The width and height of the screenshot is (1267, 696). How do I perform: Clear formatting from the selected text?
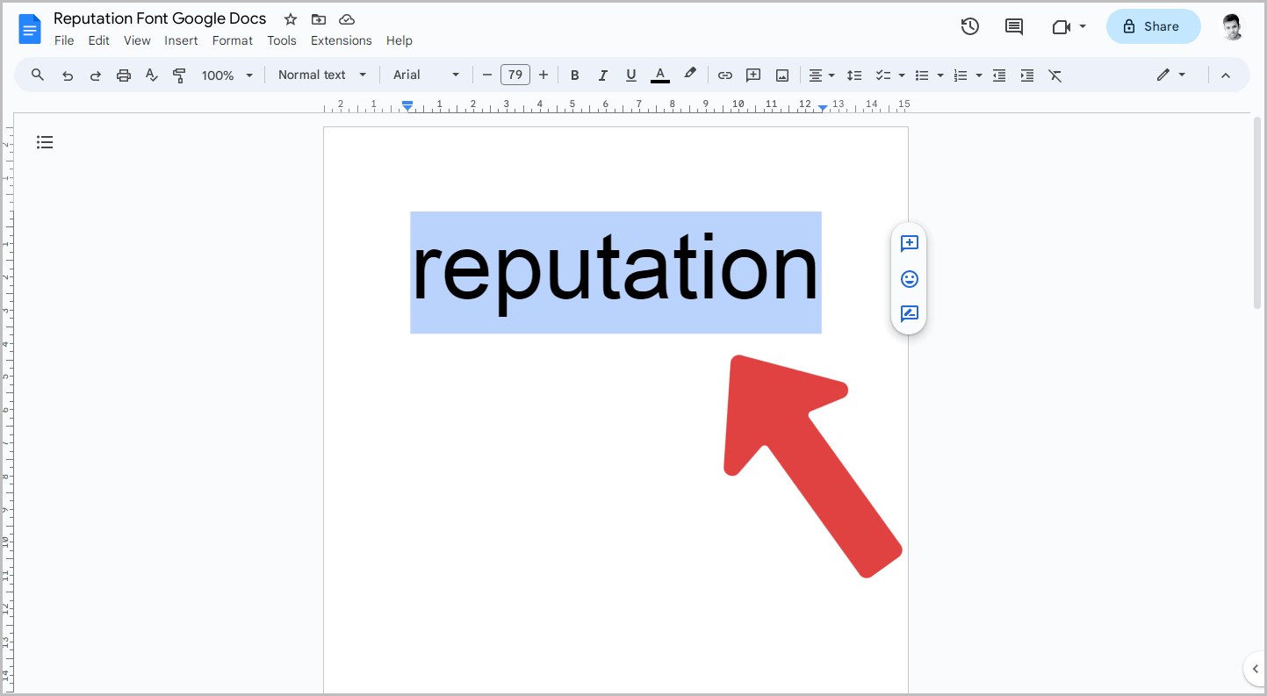coord(1055,75)
